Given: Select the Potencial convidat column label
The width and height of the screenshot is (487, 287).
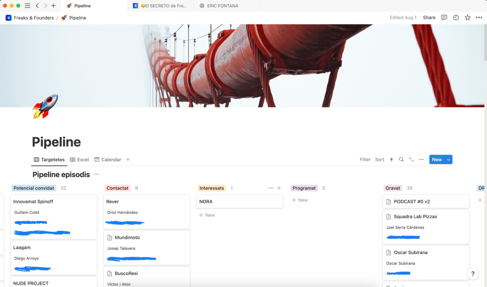Looking at the screenshot, I should click(x=34, y=188).
